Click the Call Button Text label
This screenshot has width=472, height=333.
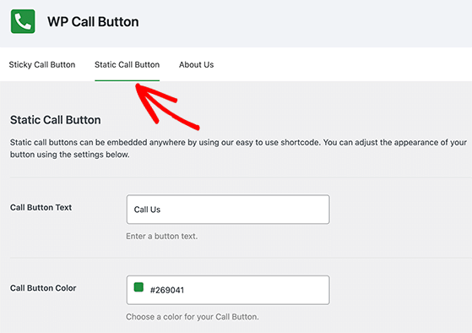(41, 207)
